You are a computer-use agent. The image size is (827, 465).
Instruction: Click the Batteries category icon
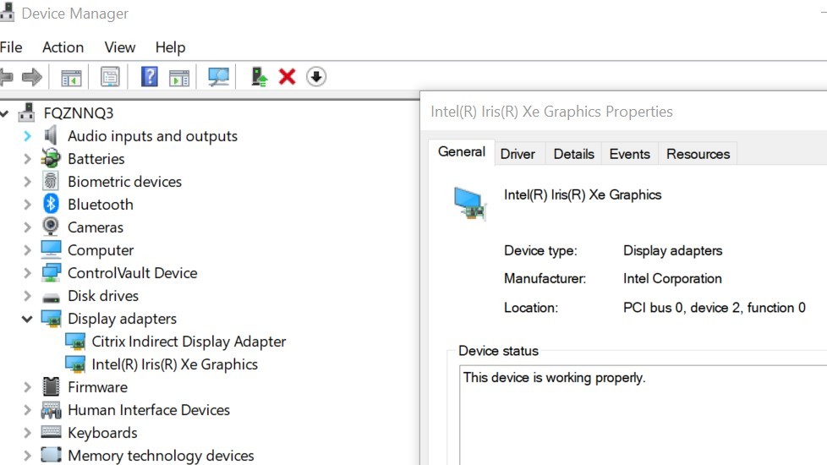click(x=51, y=158)
